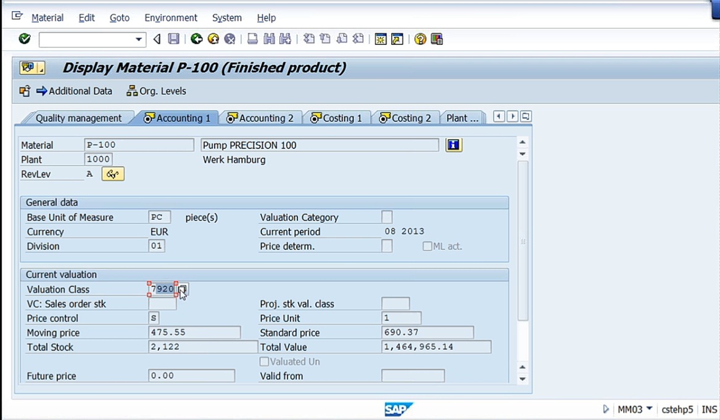Select the Accounting 1 tab
720x420 pixels.
pos(178,118)
